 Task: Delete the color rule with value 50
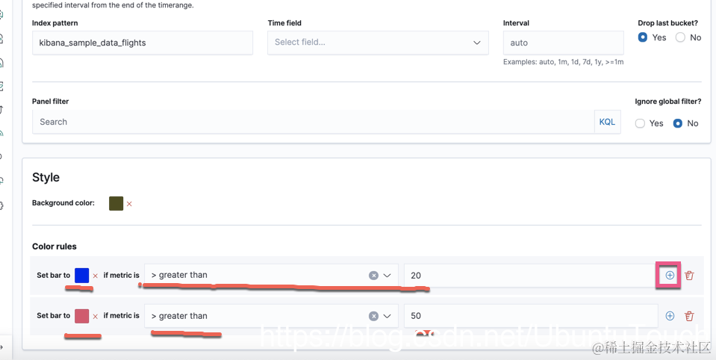(x=689, y=316)
